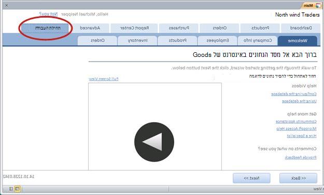Click the Next >> button
This screenshot has height=195, width=324.
(251, 178)
